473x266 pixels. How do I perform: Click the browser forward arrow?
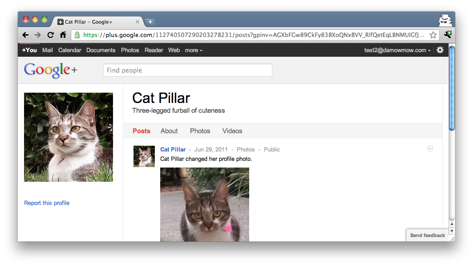[38, 35]
